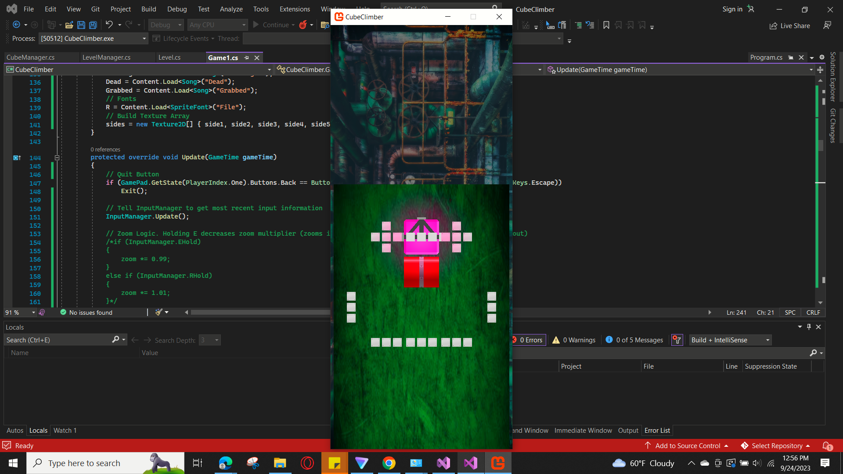Collapse the Update method code region
This screenshot has height=474, width=843.
(x=57, y=158)
